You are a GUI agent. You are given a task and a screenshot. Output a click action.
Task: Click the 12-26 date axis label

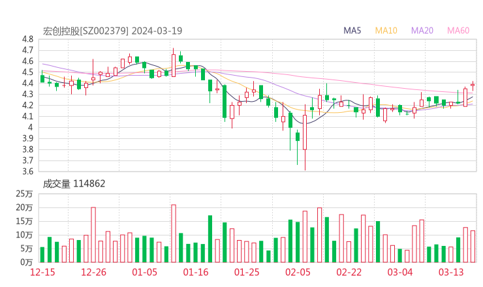click(93, 272)
